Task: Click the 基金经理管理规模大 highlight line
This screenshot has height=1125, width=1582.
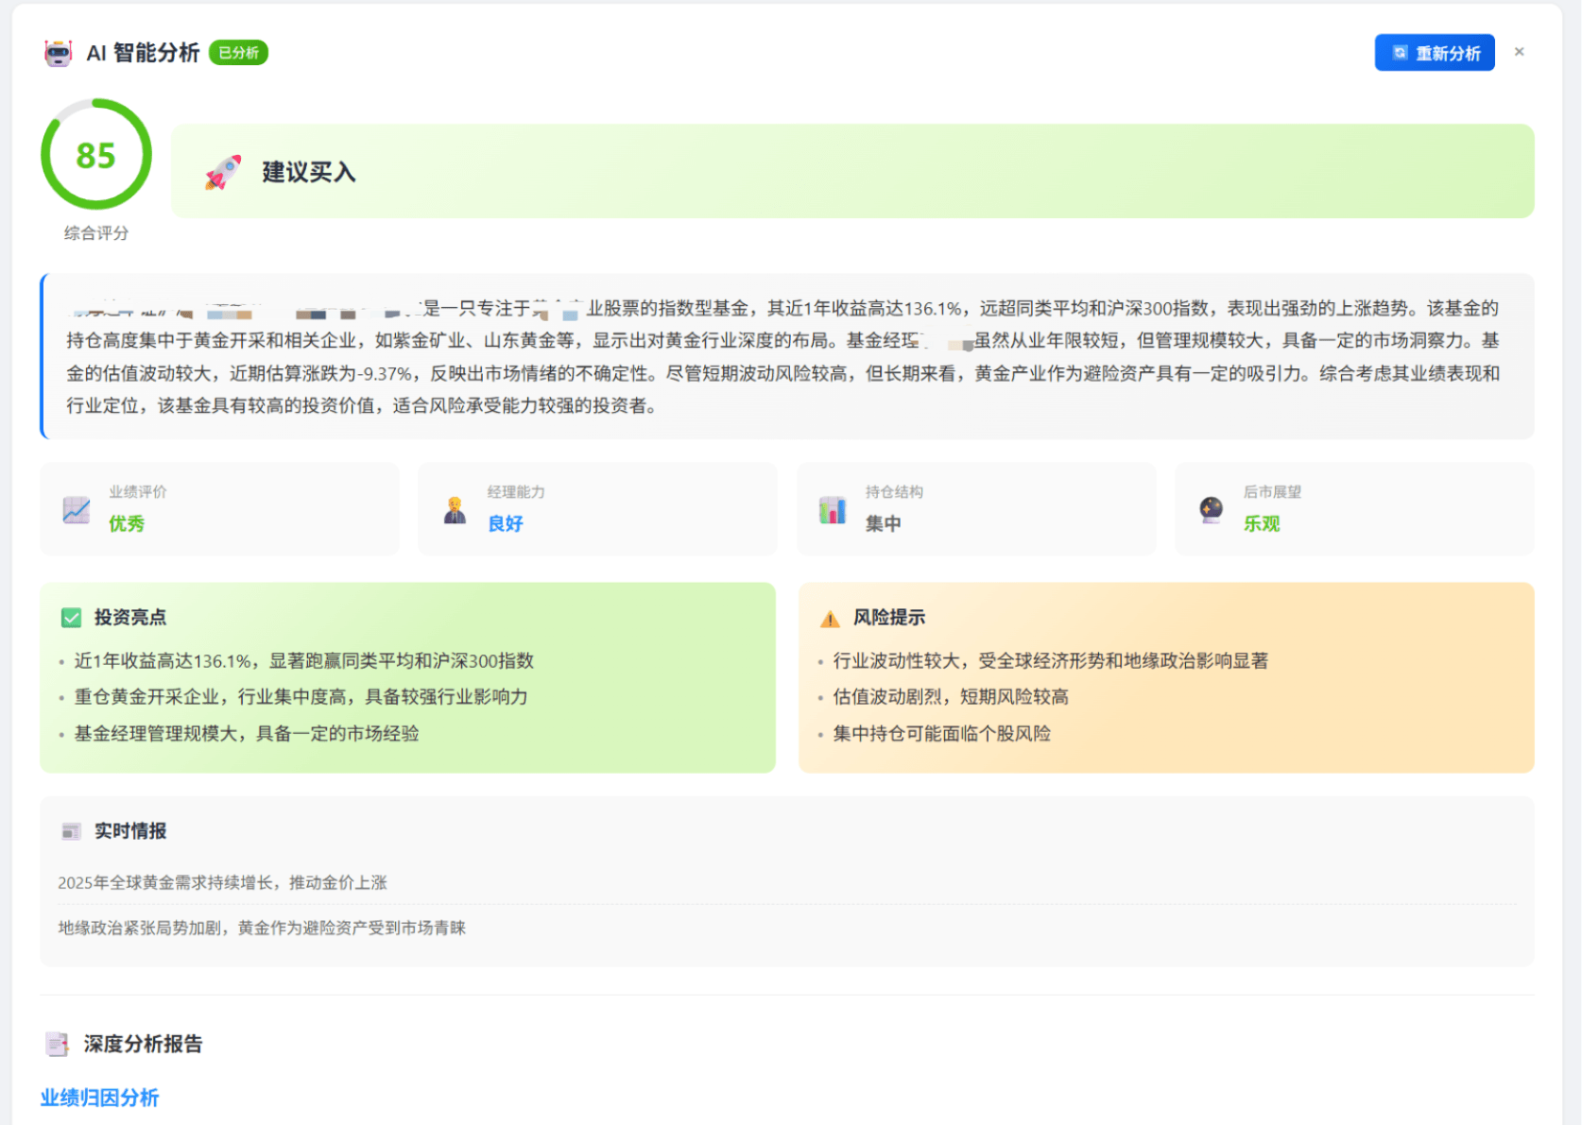Action: click(247, 734)
